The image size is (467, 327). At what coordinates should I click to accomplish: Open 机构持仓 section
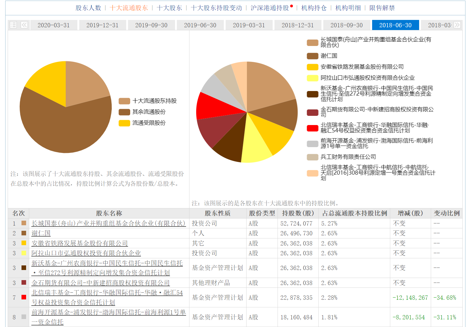click(x=314, y=8)
